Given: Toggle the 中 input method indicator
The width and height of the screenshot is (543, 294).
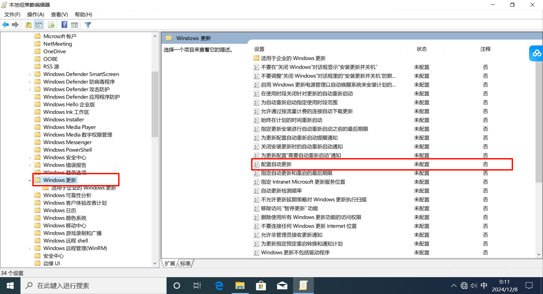Looking at the screenshot, I should point(484,286).
